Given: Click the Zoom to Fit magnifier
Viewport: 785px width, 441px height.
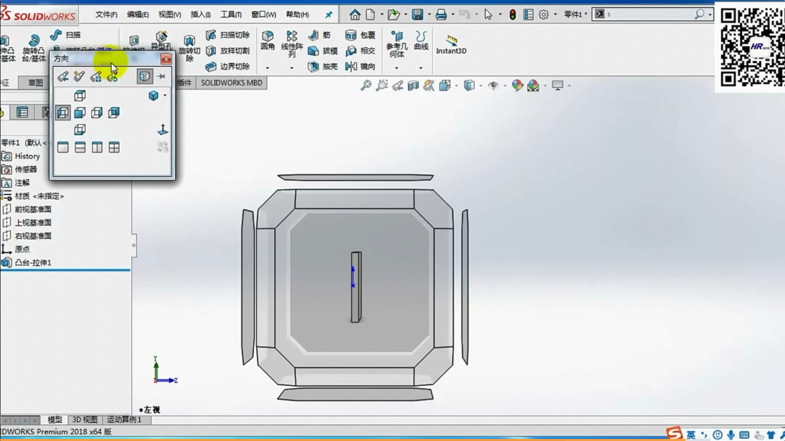Looking at the screenshot, I should pos(366,86).
